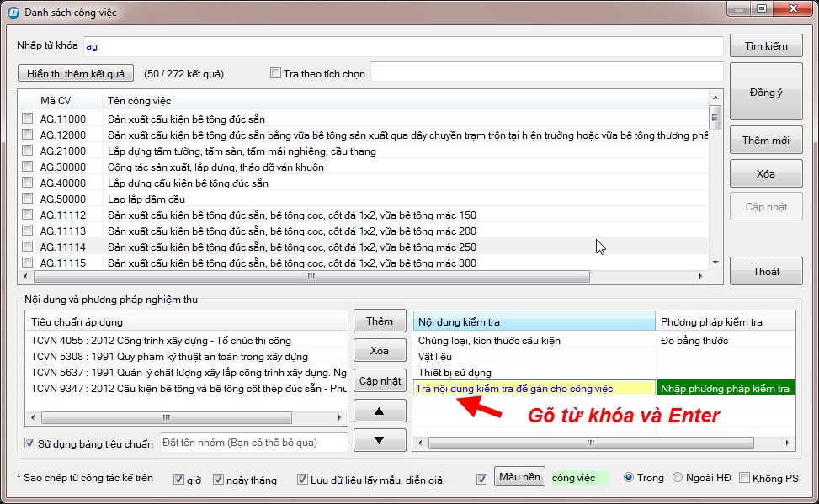Click the app icon in title bar
This screenshot has width=819, height=504.
click(13, 13)
